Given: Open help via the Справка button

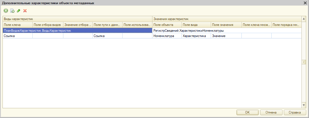Looking at the screenshot, I should tap(295, 112).
